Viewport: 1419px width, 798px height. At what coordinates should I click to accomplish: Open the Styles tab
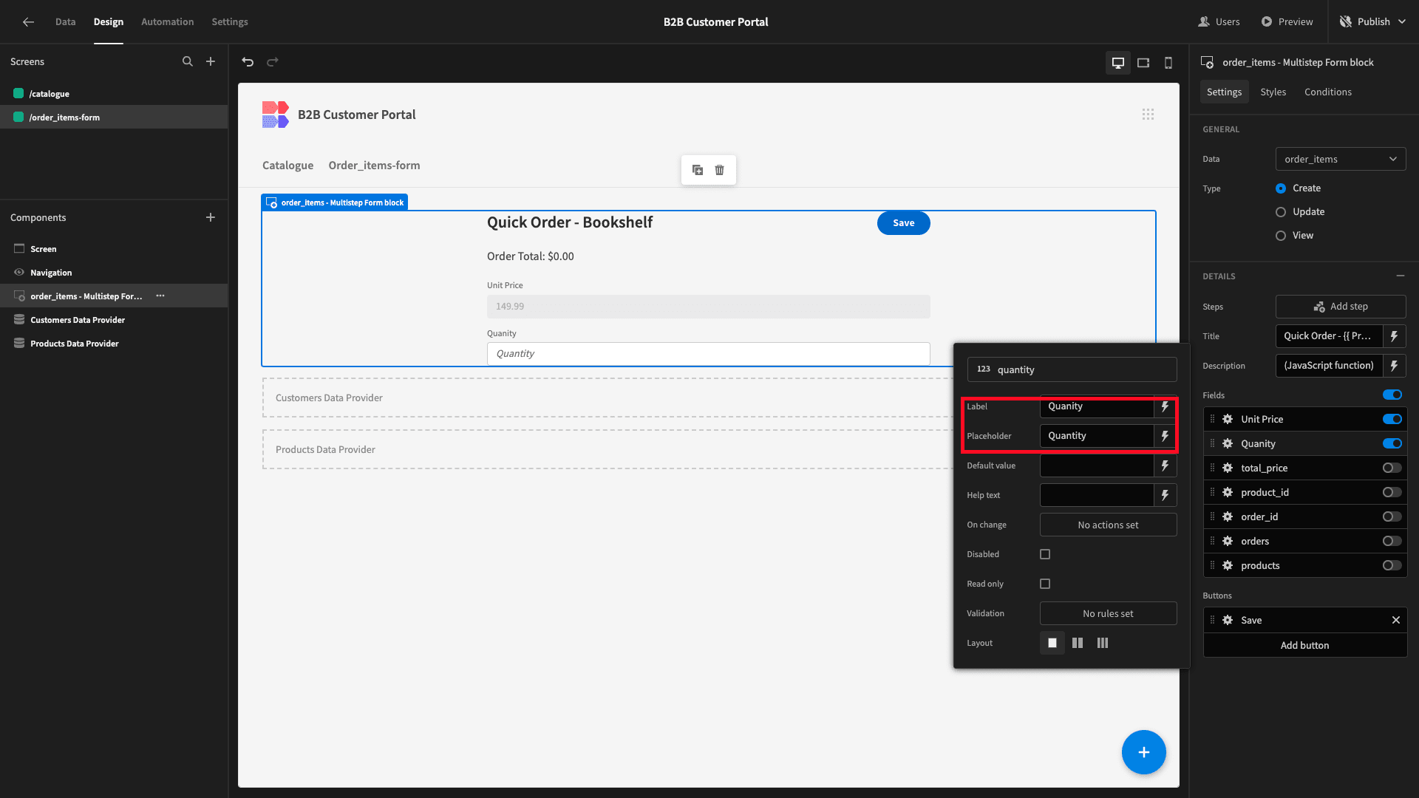pos(1273,92)
